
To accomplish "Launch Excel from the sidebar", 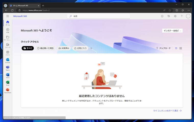I will point(8,83).
